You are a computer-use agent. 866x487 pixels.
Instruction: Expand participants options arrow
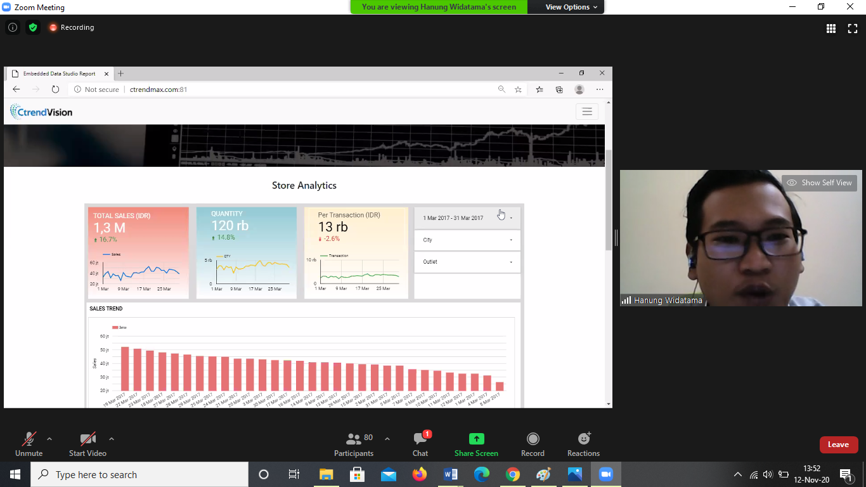tap(387, 439)
